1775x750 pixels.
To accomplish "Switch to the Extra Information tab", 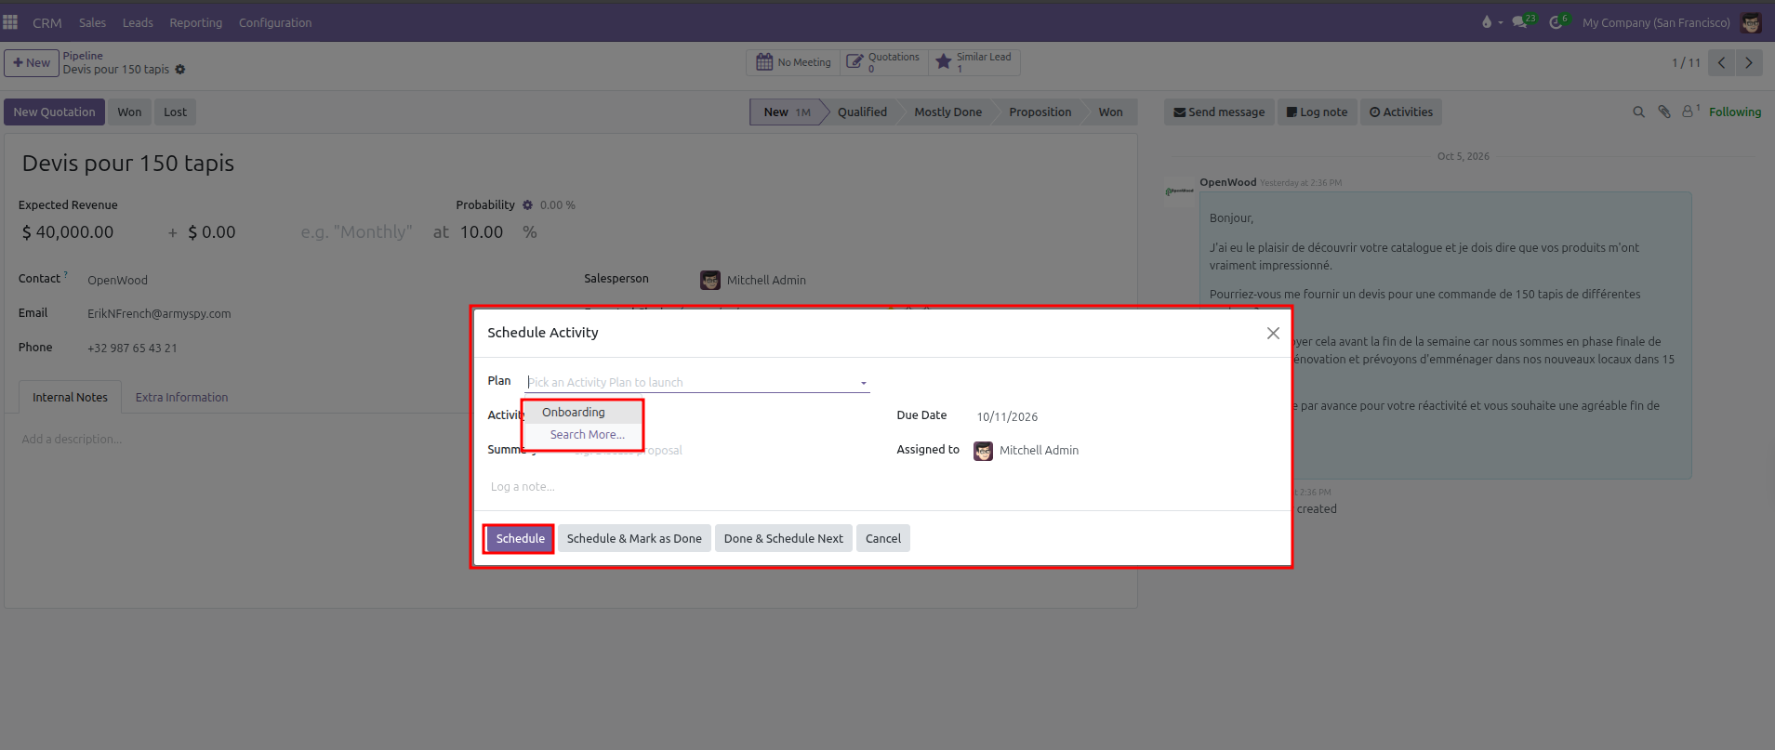I will point(181,397).
